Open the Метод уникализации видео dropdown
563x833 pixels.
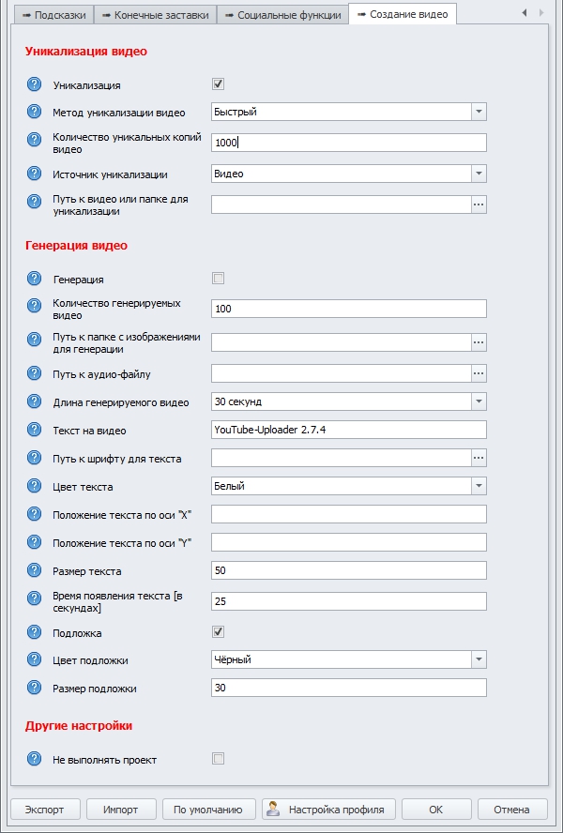[x=479, y=112]
